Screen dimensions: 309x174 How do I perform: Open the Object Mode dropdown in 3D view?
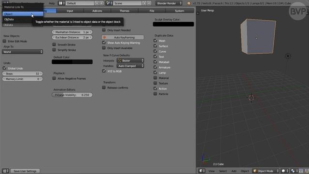coord(266,171)
